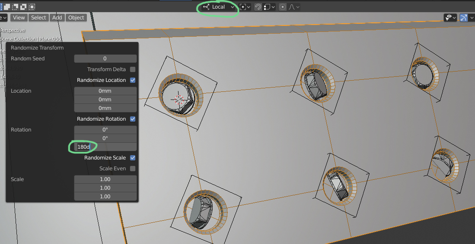Open the View menu

(x=19, y=18)
